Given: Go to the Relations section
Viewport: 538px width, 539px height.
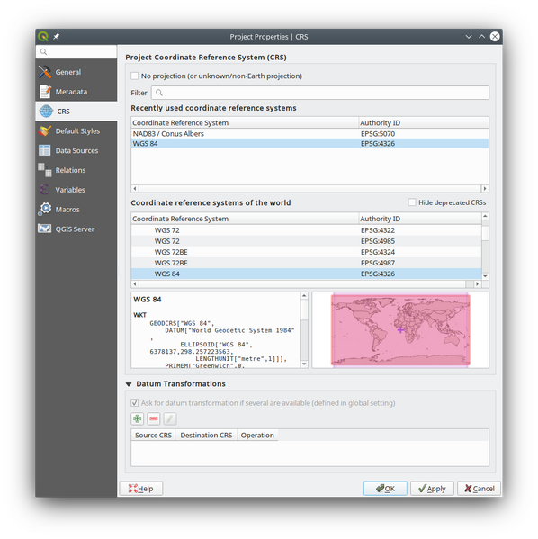Looking at the screenshot, I should click(76, 170).
